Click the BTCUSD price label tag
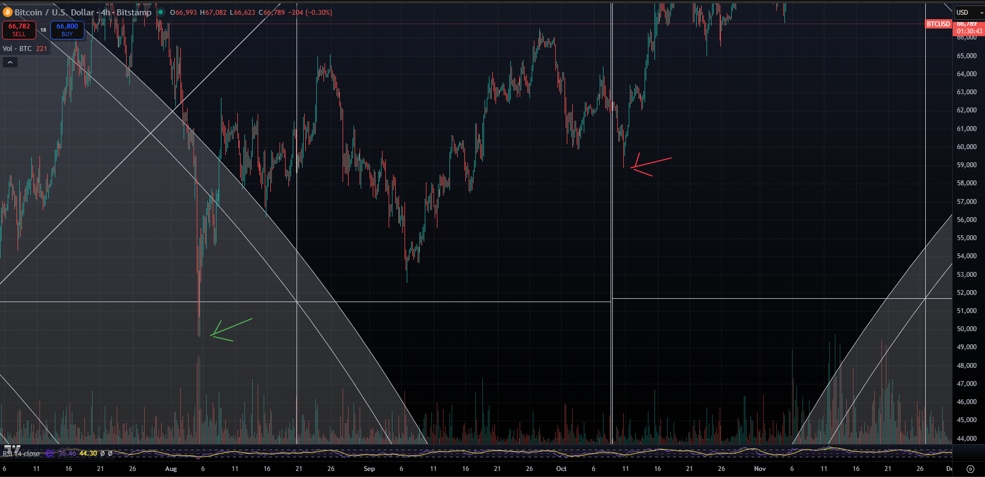Image resolution: width=985 pixels, height=477 pixels. point(938,24)
